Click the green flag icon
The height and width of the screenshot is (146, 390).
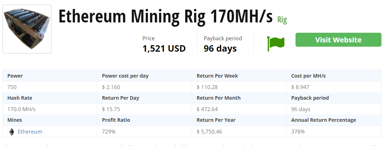coord(276,43)
